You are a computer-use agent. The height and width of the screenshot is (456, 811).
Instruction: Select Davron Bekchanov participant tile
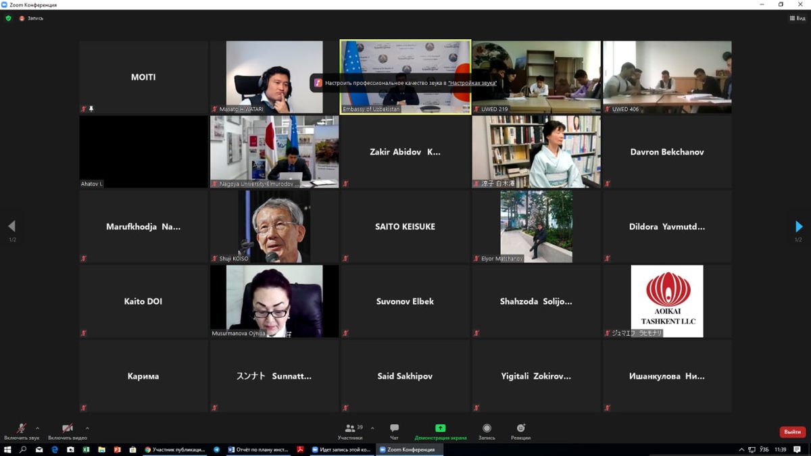coord(667,151)
